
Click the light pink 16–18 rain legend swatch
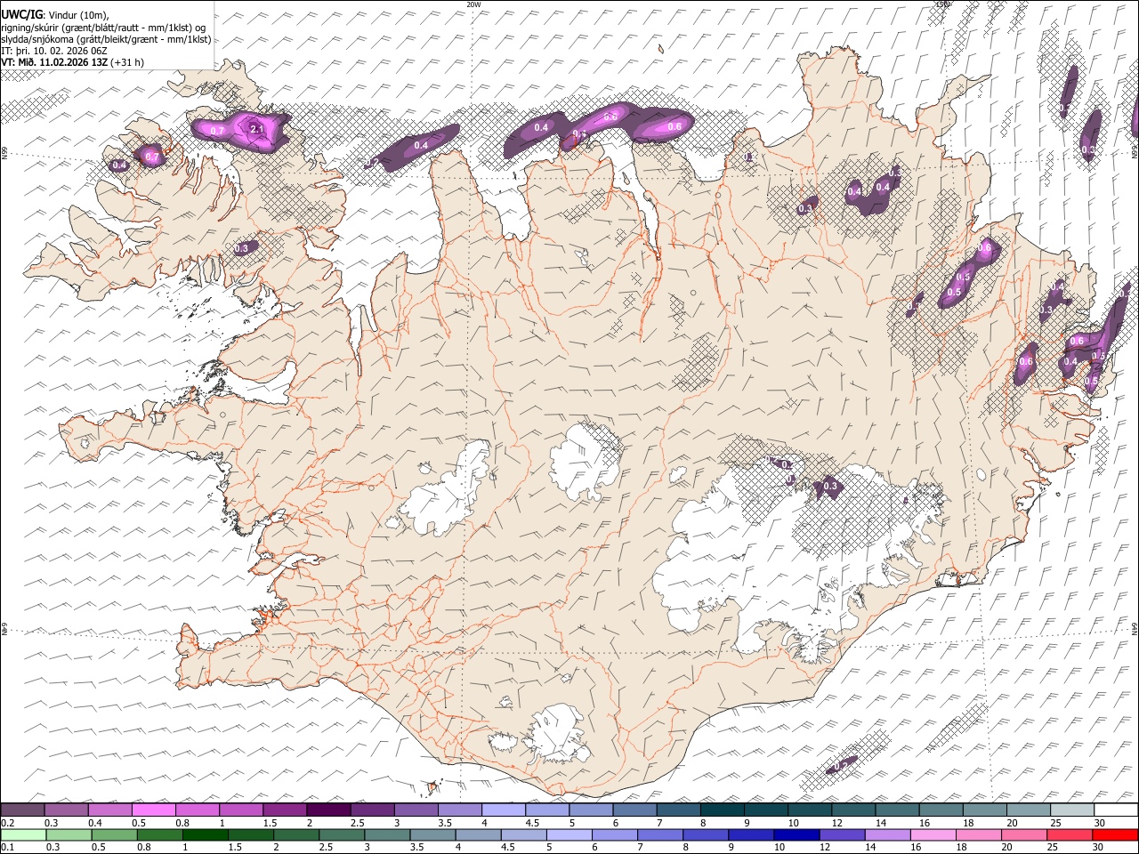click(932, 834)
